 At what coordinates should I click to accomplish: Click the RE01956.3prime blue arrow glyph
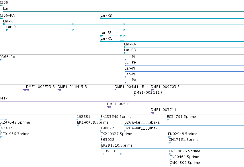point(1,137)
